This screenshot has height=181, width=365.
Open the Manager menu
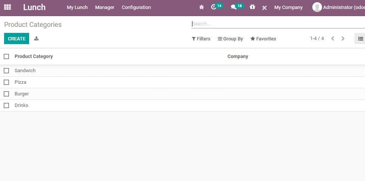105,7
